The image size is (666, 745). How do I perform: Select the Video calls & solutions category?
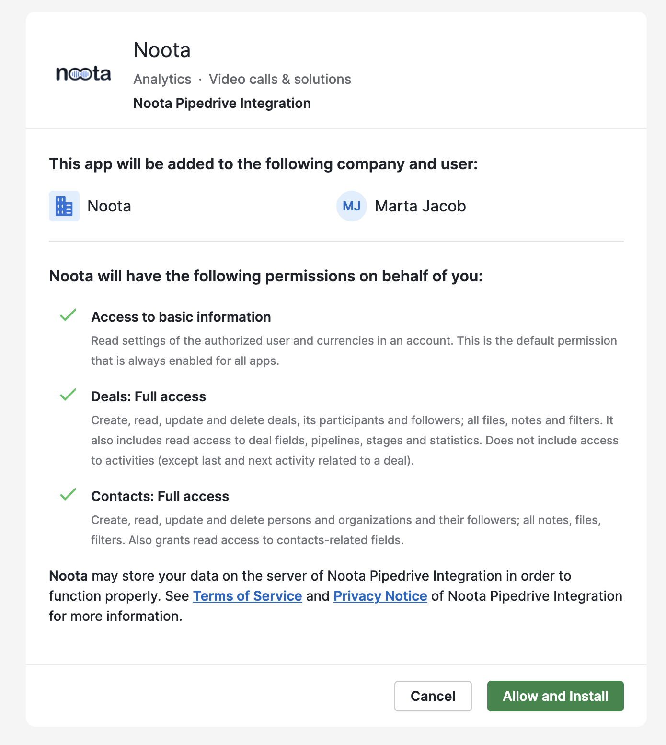(280, 79)
